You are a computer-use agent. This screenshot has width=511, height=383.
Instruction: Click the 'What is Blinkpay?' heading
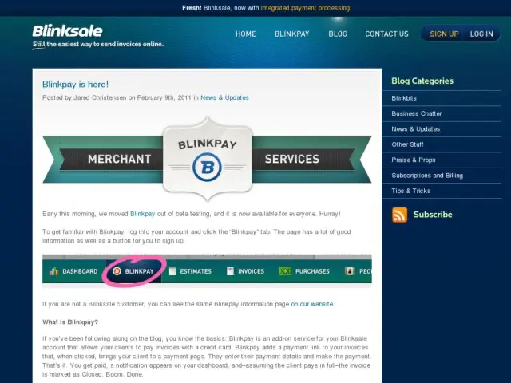[70, 322]
